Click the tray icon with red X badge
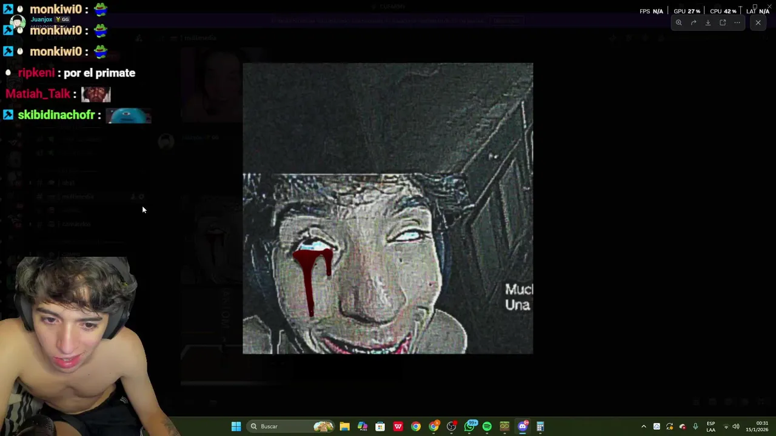 (x=683, y=426)
